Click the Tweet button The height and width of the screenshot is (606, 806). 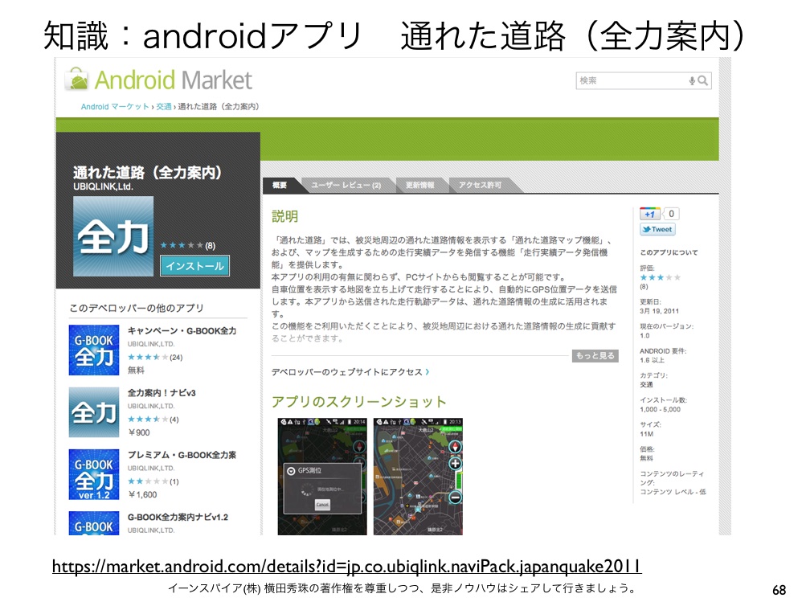pos(657,229)
